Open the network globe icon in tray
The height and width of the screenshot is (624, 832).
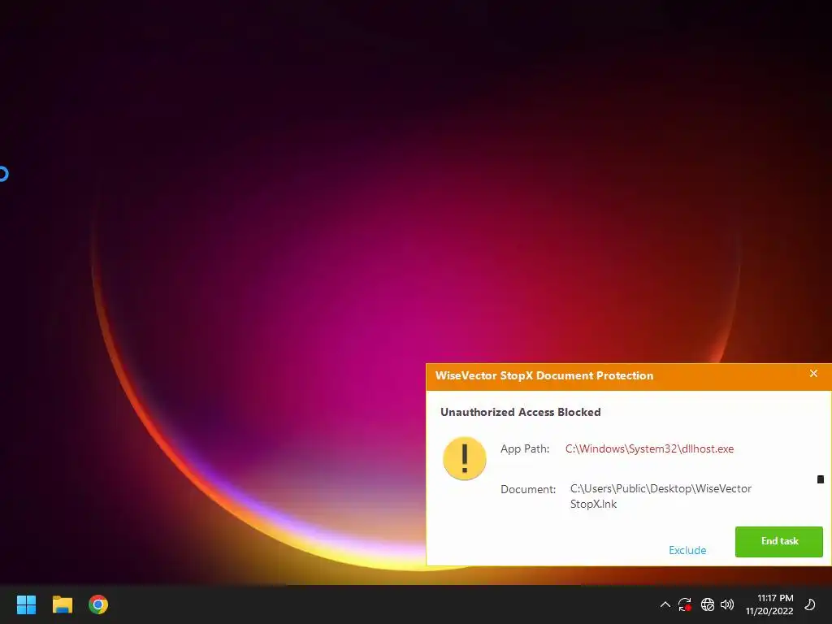click(x=708, y=604)
